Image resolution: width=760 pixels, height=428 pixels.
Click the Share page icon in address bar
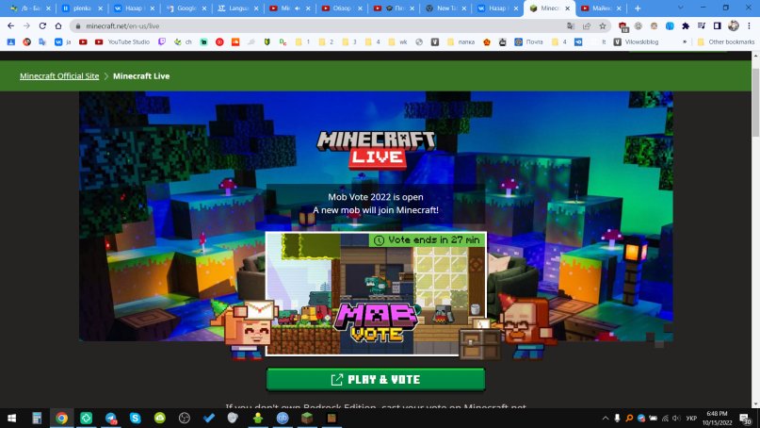[587, 25]
